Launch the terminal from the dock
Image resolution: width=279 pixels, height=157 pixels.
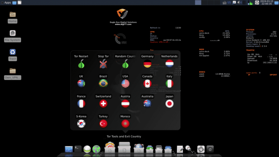78,148
